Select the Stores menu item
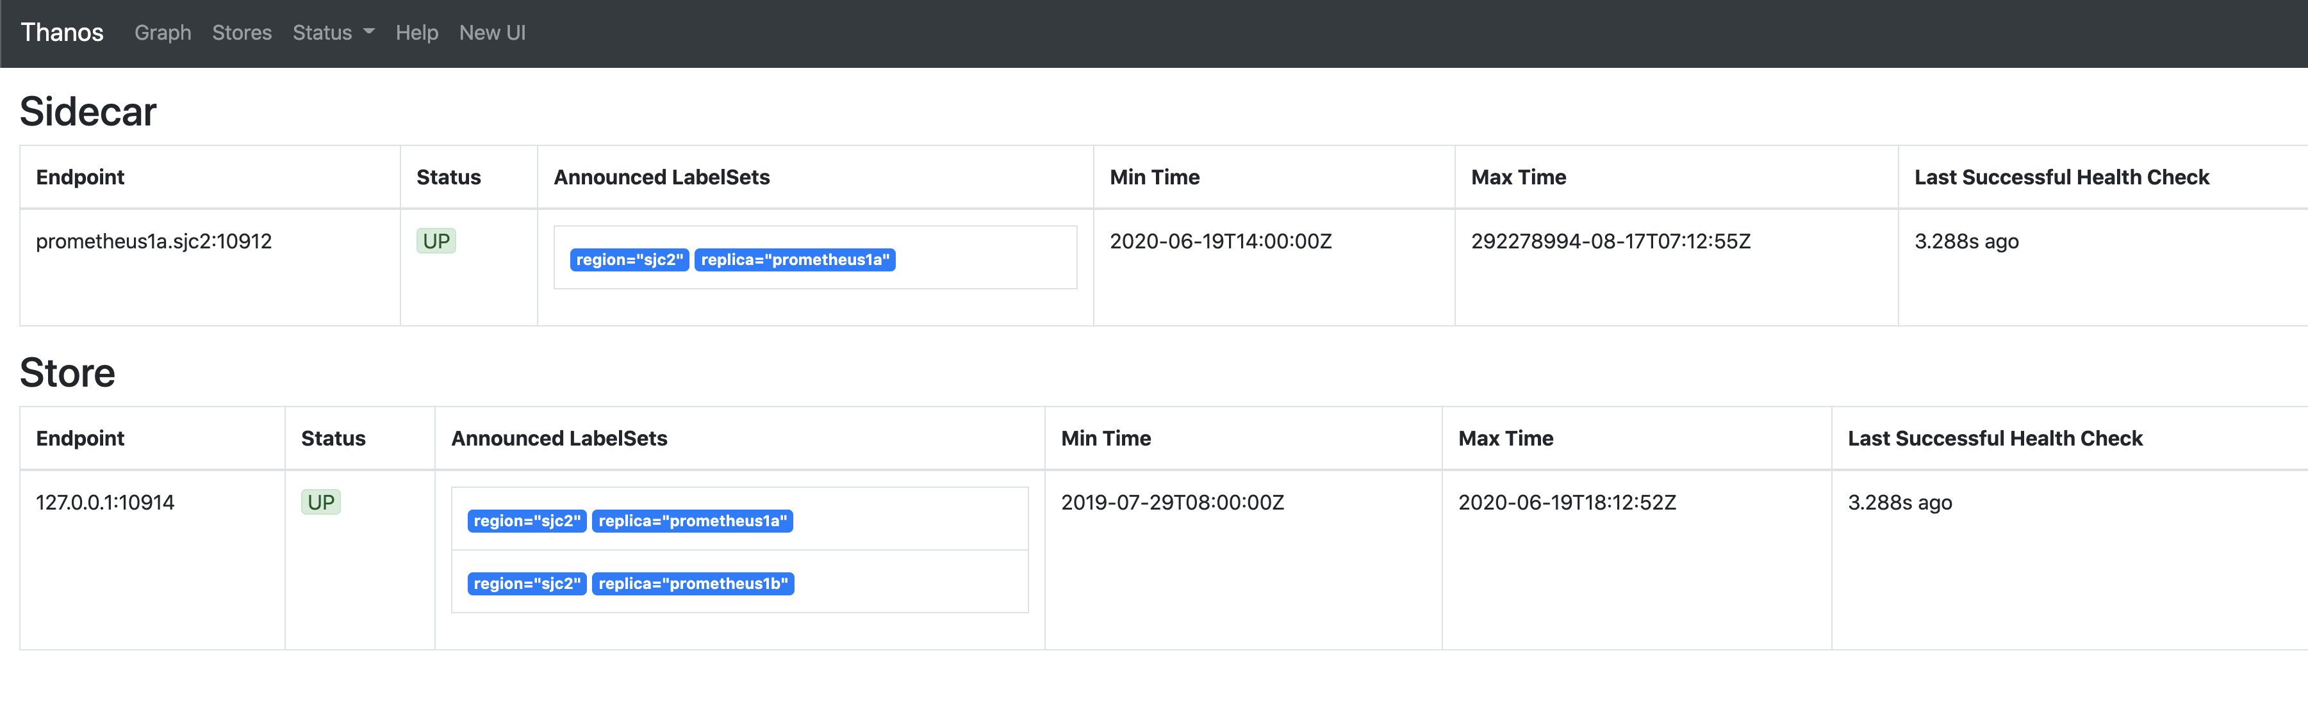2308x717 pixels. tap(242, 33)
